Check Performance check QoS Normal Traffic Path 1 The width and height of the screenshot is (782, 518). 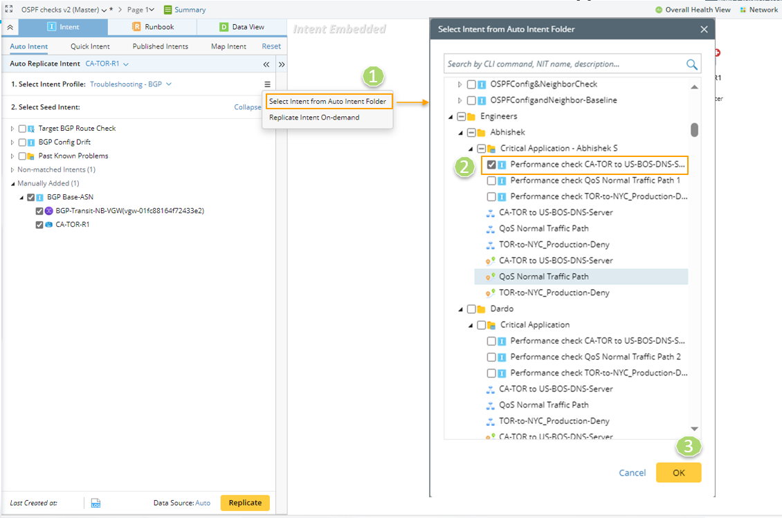click(491, 181)
